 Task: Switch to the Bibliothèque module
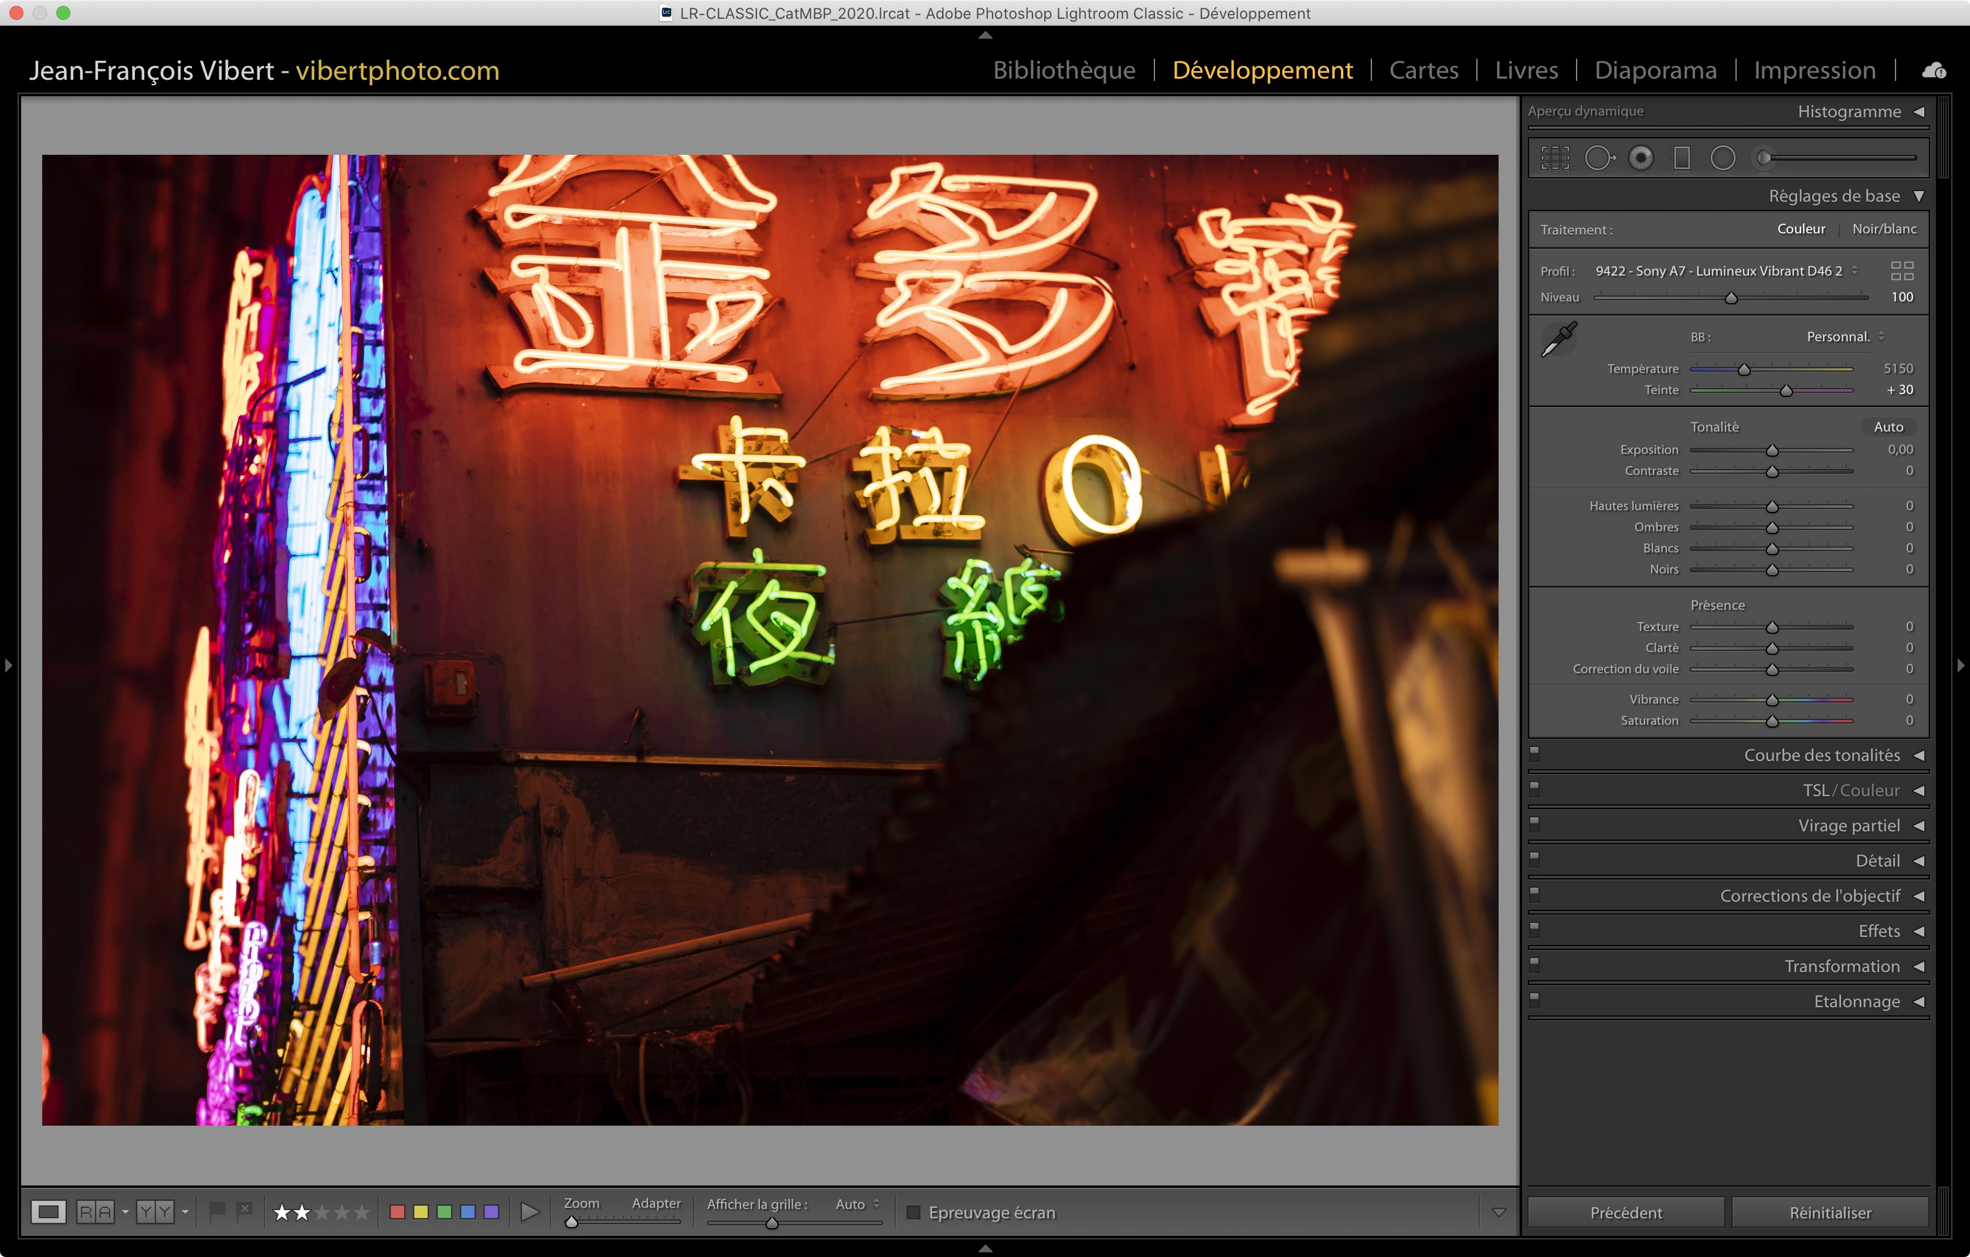[1064, 70]
